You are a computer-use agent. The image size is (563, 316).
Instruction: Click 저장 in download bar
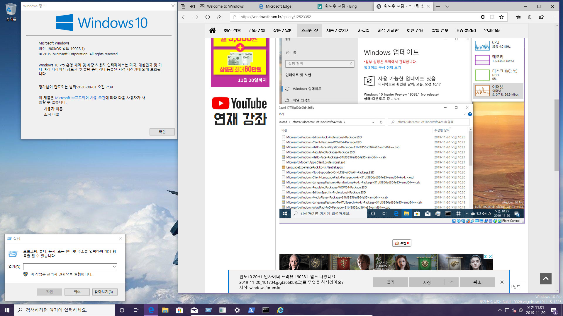(x=427, y=282)
